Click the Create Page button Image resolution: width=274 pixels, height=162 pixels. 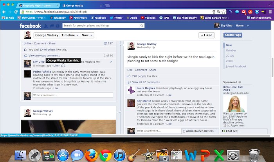tap(233, 35)
